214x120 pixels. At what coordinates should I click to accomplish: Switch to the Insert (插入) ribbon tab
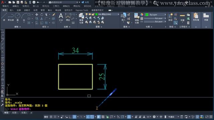(x=12, y=10)
